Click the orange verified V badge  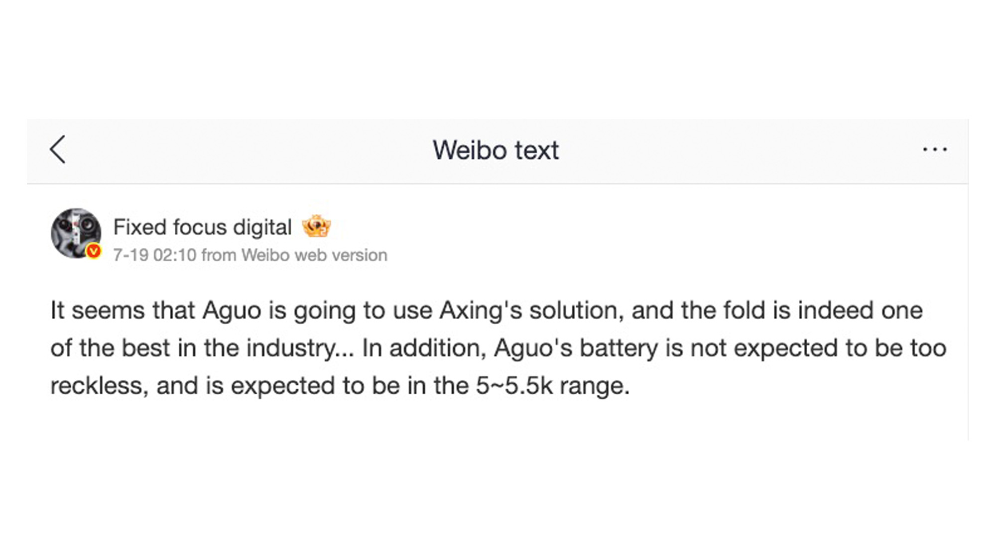(94, 251)
